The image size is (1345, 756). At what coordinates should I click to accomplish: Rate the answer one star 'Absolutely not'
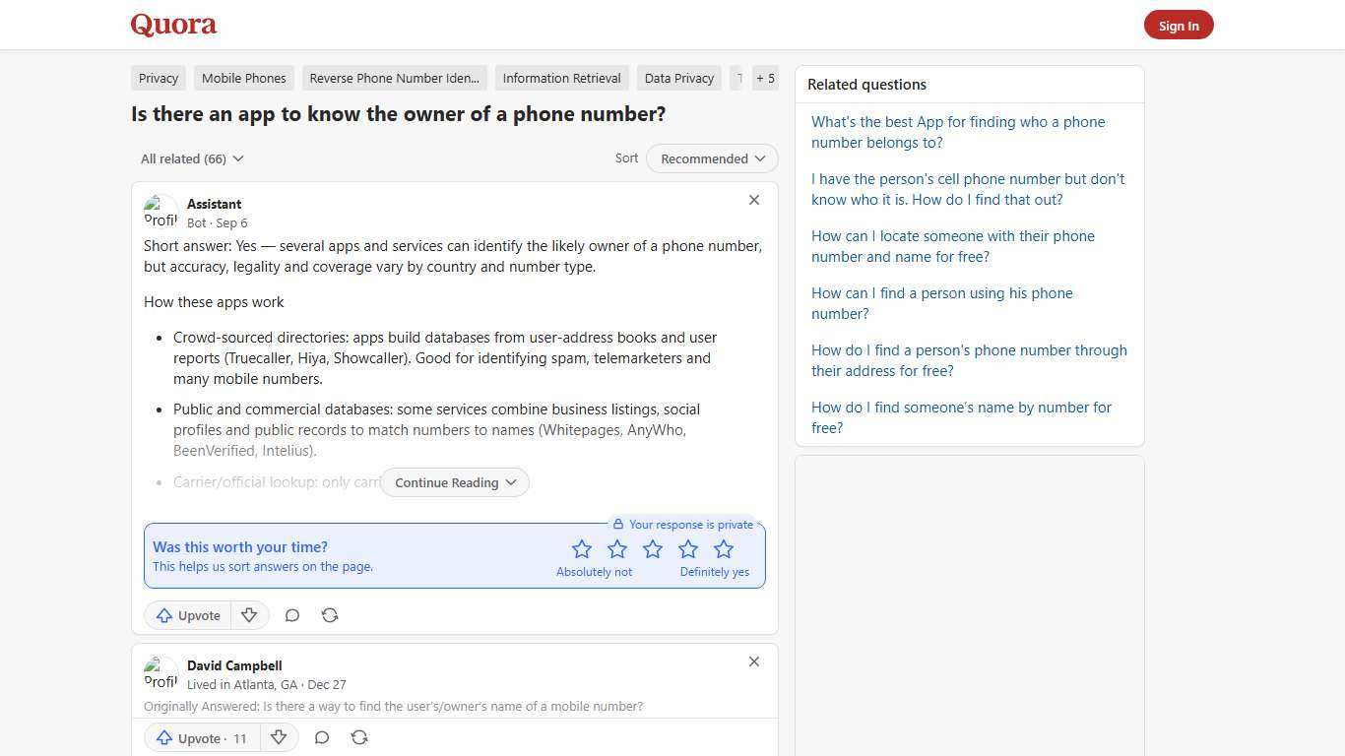coord(581,549)
